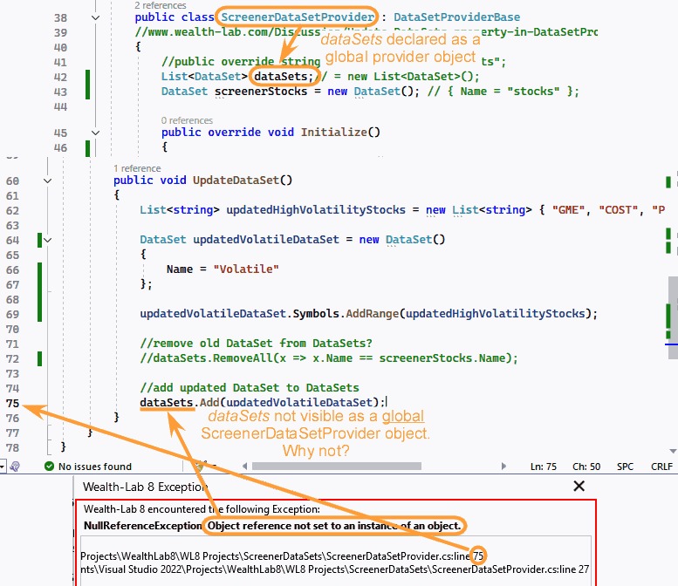The width and height of the screenshot is (678, 586).
Task: Collapse the DataSet initializer block at line 64
Action: point(47,240)
